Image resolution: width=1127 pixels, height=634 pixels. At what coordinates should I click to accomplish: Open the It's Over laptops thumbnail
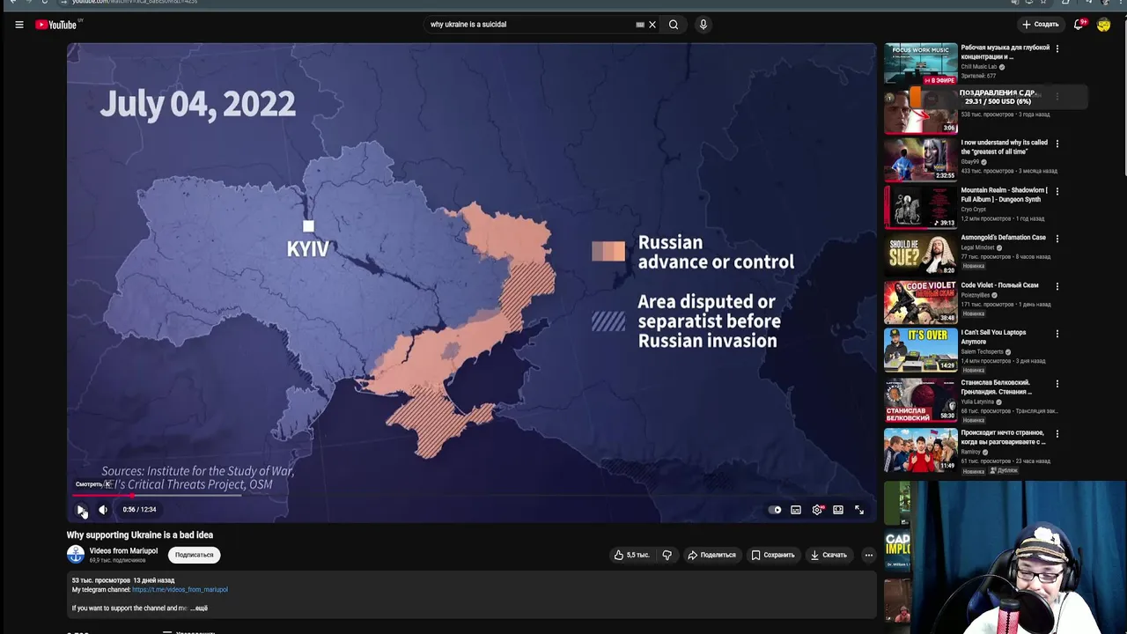point(921,350)
